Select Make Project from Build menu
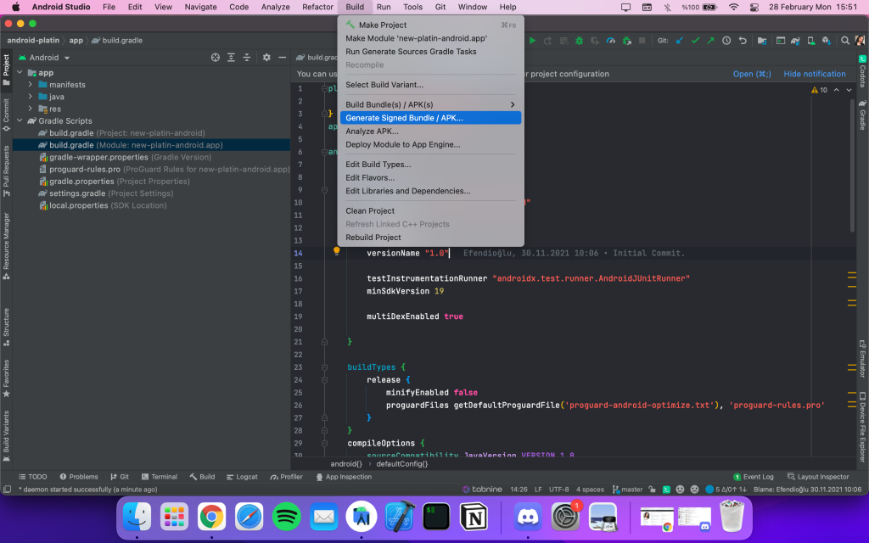The image size is (869, 543). point(430,25)
